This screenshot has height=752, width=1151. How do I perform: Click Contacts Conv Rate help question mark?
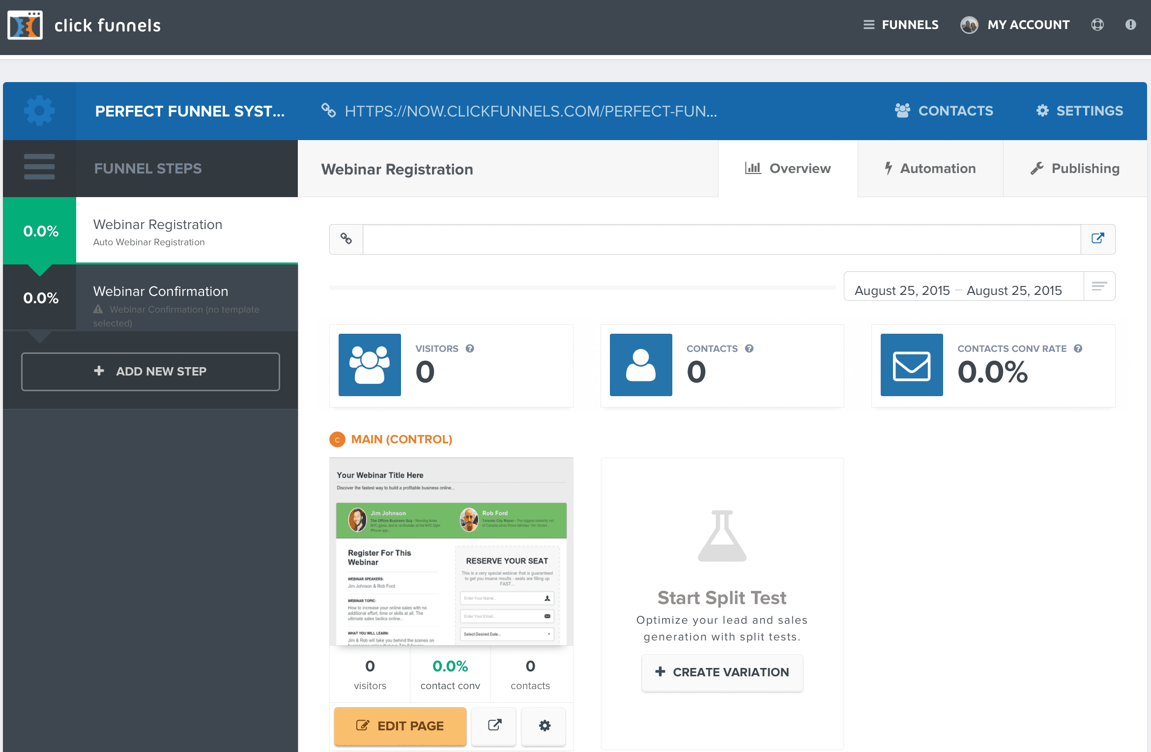tap(1078, 348)
